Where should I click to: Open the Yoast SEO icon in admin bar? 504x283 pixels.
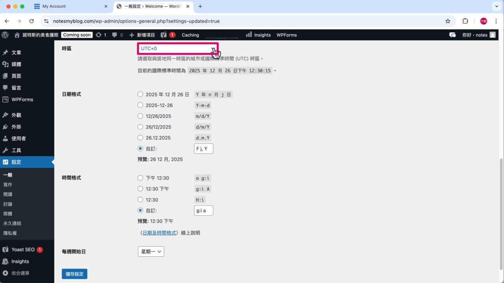[x=163, y=35]
